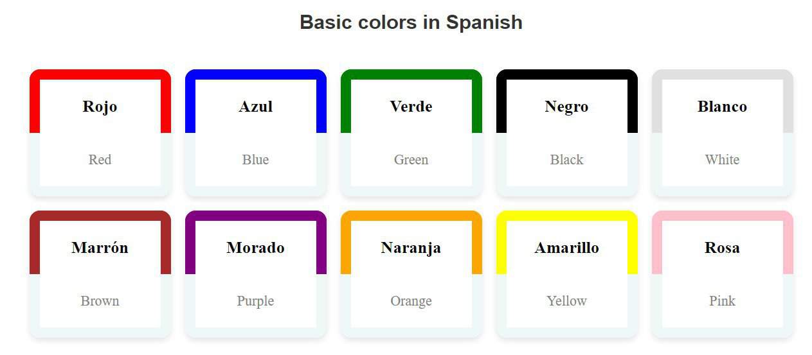This screenshot has width=812, height=355.
Task: Click the Yellow translation label
Action: point(566,301)
